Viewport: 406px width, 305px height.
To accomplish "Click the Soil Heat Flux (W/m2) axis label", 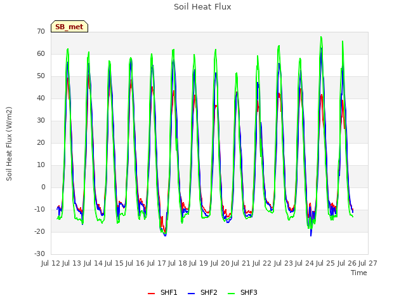I will pyautogui.click(x=9, y=144).
